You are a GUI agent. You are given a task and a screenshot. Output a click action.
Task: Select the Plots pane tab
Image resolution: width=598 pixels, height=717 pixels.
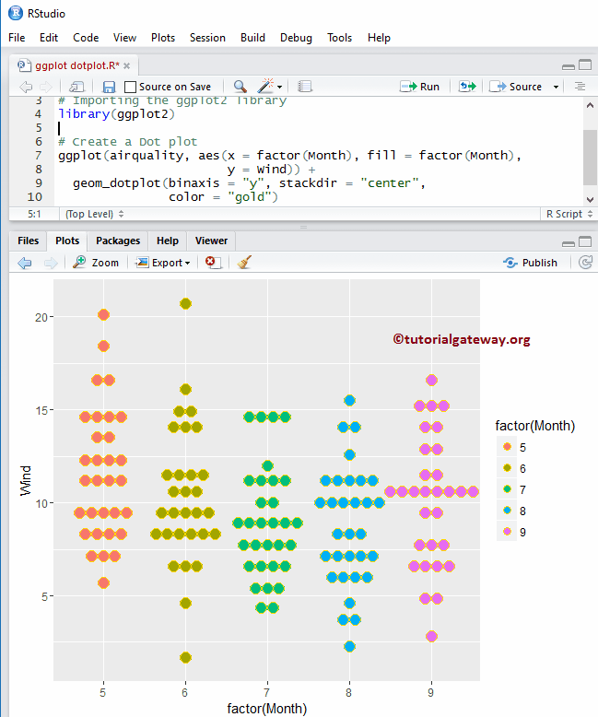[67, 241]
